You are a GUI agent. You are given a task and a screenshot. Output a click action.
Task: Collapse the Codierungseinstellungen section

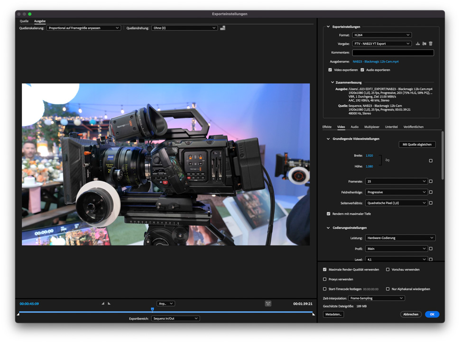point(328,228)
